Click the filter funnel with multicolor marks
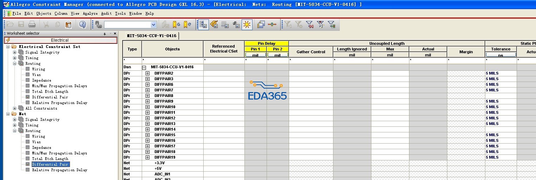 coord(320,25)
